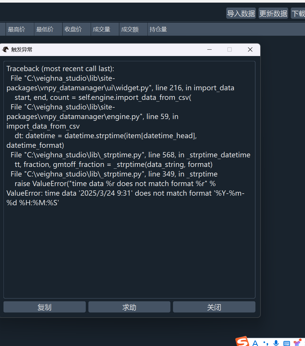Click the Sogou input method S logo
The width and height of the screenshot is (305, 346).
pos(242,341)
